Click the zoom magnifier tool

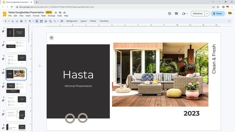coord(30,21)
